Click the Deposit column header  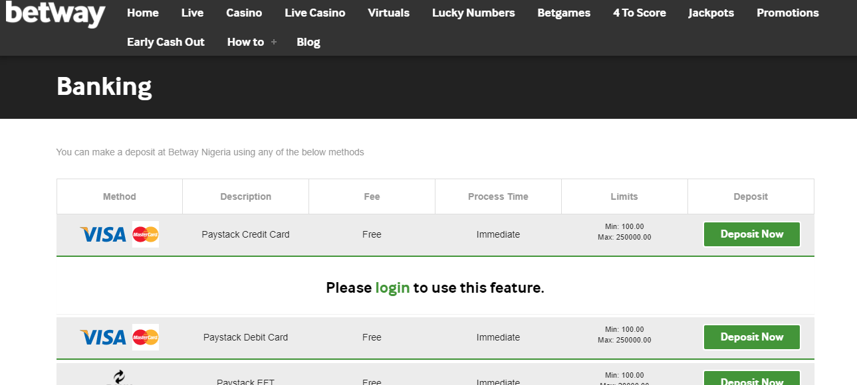[x=751, y=196]
